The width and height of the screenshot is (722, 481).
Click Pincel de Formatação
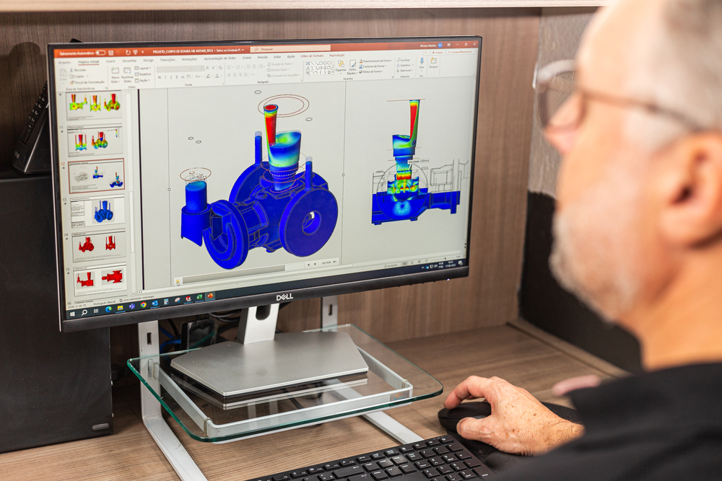click(x=87, y=82)
